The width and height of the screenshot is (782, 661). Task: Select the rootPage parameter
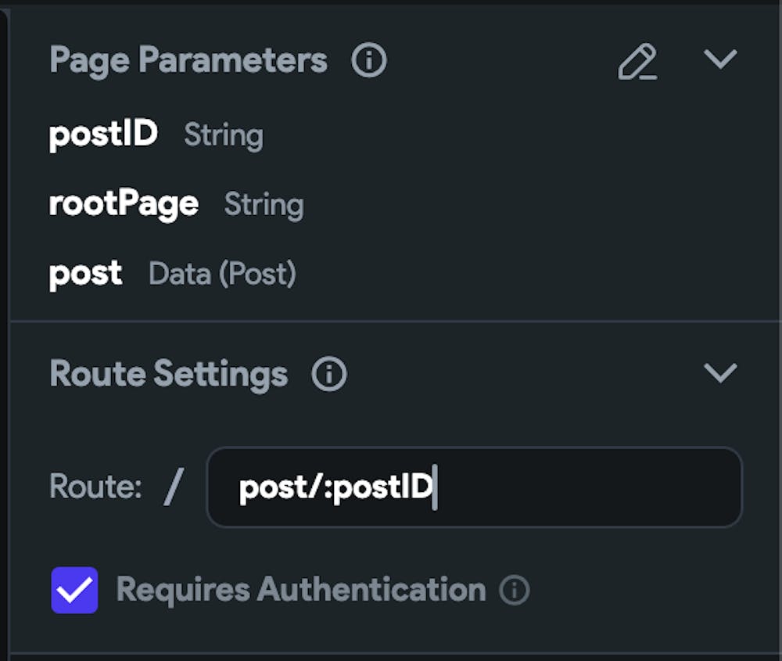click(123, 203)
